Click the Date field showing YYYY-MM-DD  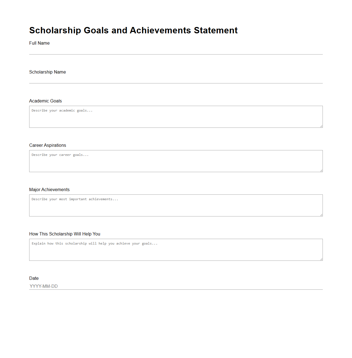coord(176,286)
